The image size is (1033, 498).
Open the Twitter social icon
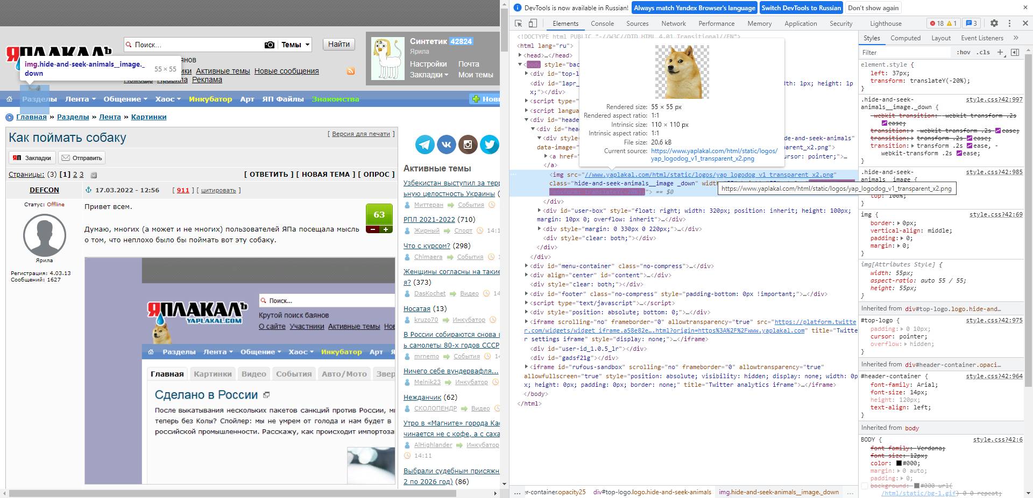pyautogui.click(x=489, y=145)
